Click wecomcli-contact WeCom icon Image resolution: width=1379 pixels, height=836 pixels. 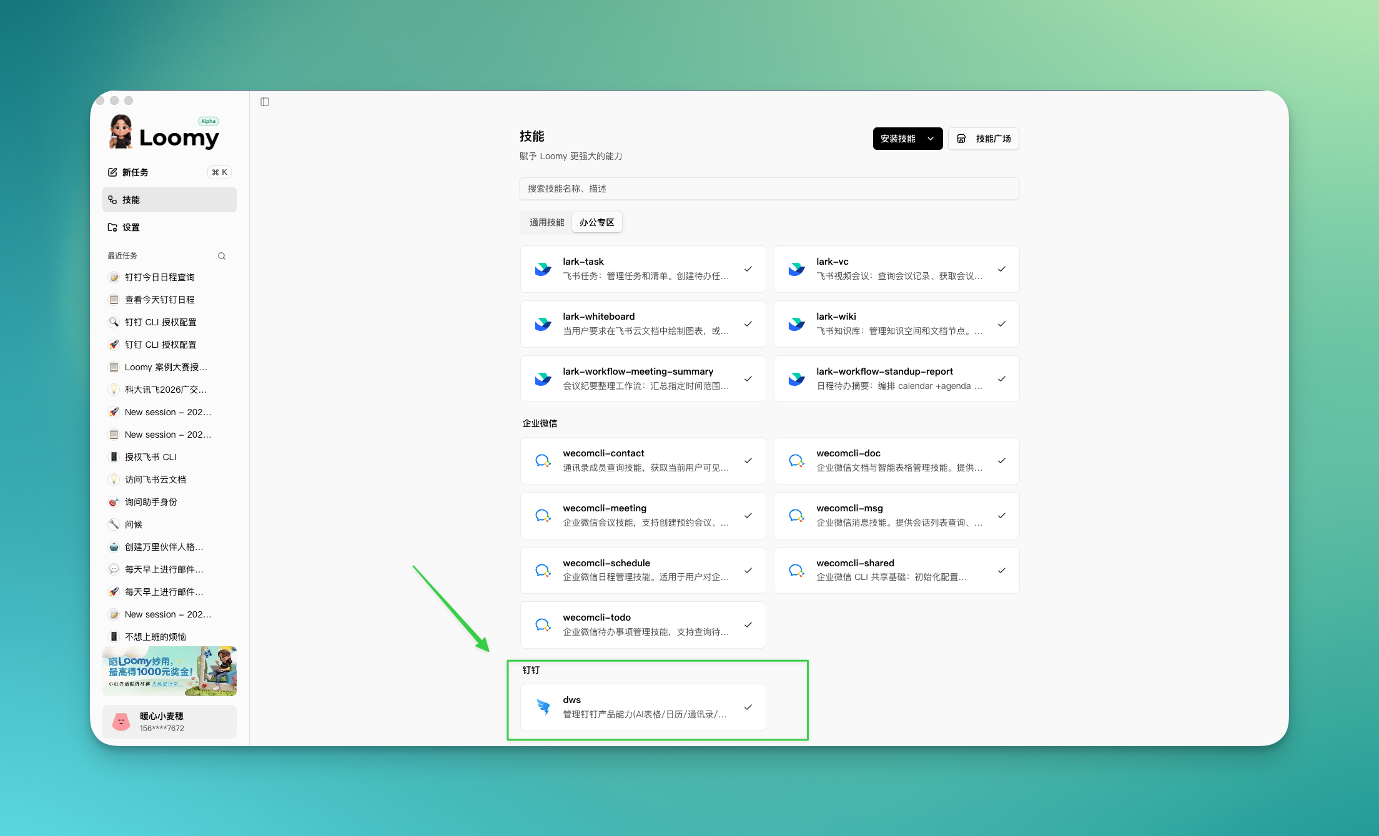tap(543, 461)
